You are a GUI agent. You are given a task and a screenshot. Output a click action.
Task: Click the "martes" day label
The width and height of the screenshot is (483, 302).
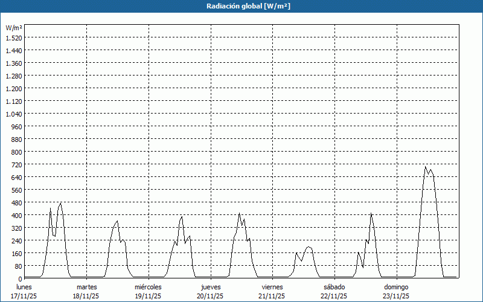click(x=86, y=287)
